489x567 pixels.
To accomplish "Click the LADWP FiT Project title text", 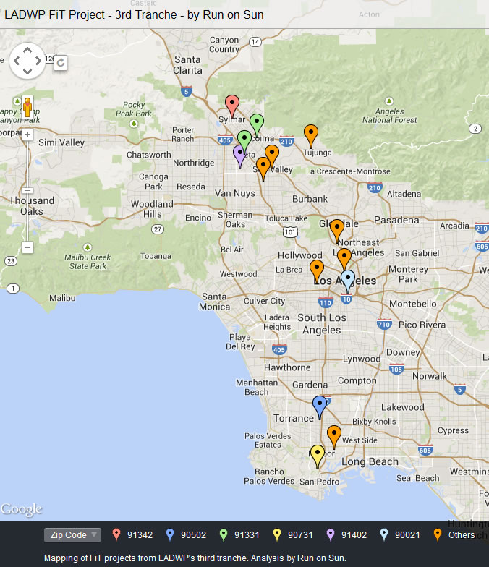I will point(134,14).
